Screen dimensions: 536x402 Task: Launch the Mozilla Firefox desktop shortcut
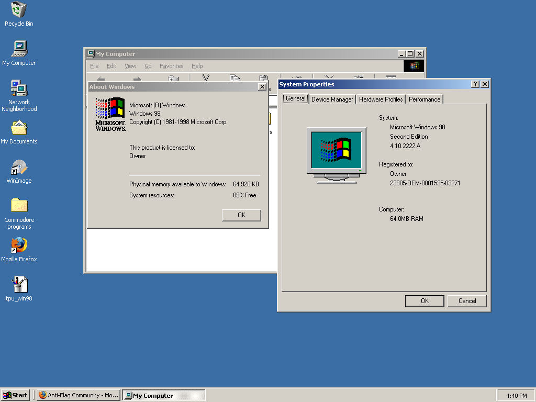pos(19,245)
